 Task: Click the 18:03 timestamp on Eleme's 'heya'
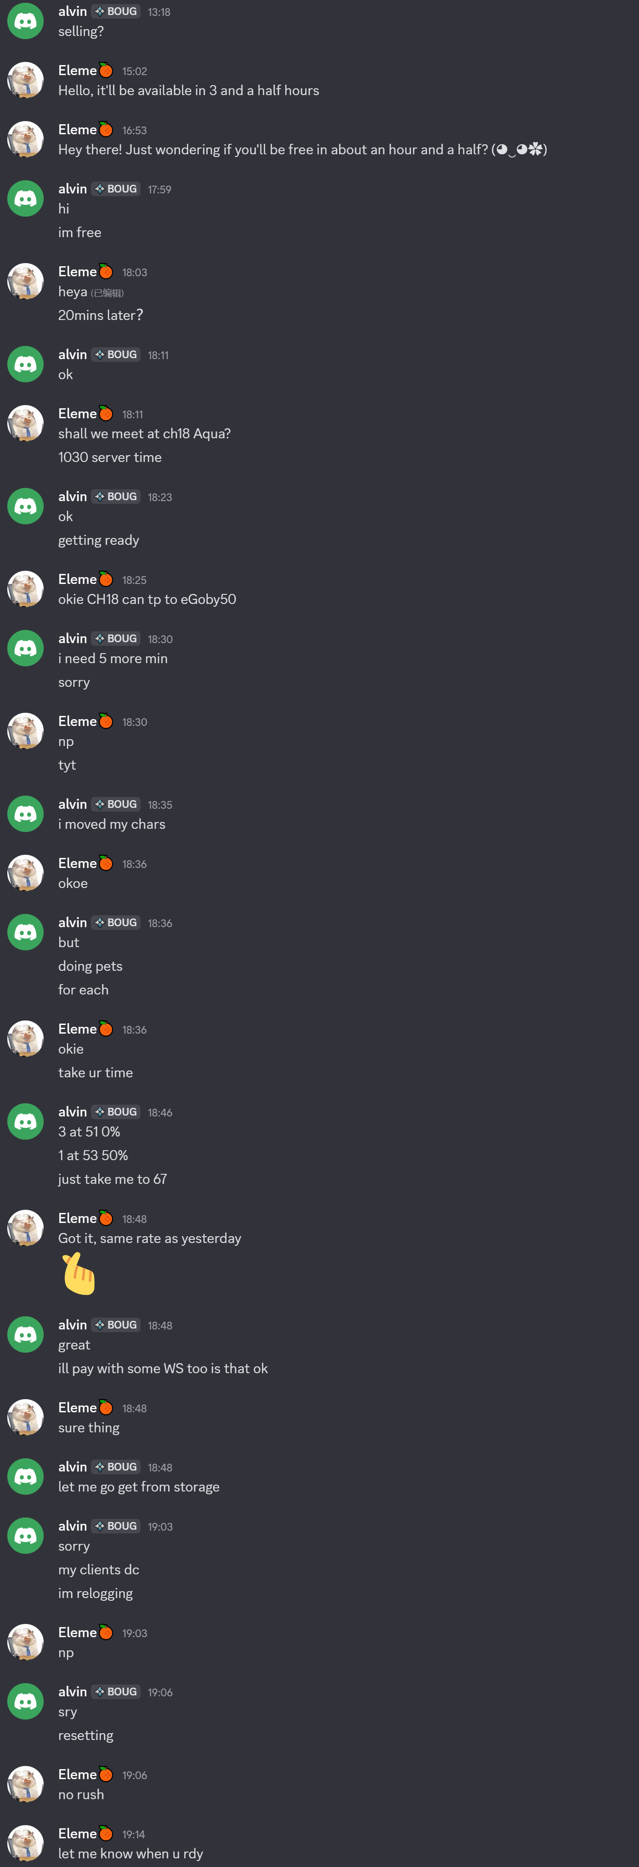click(135, 273)
